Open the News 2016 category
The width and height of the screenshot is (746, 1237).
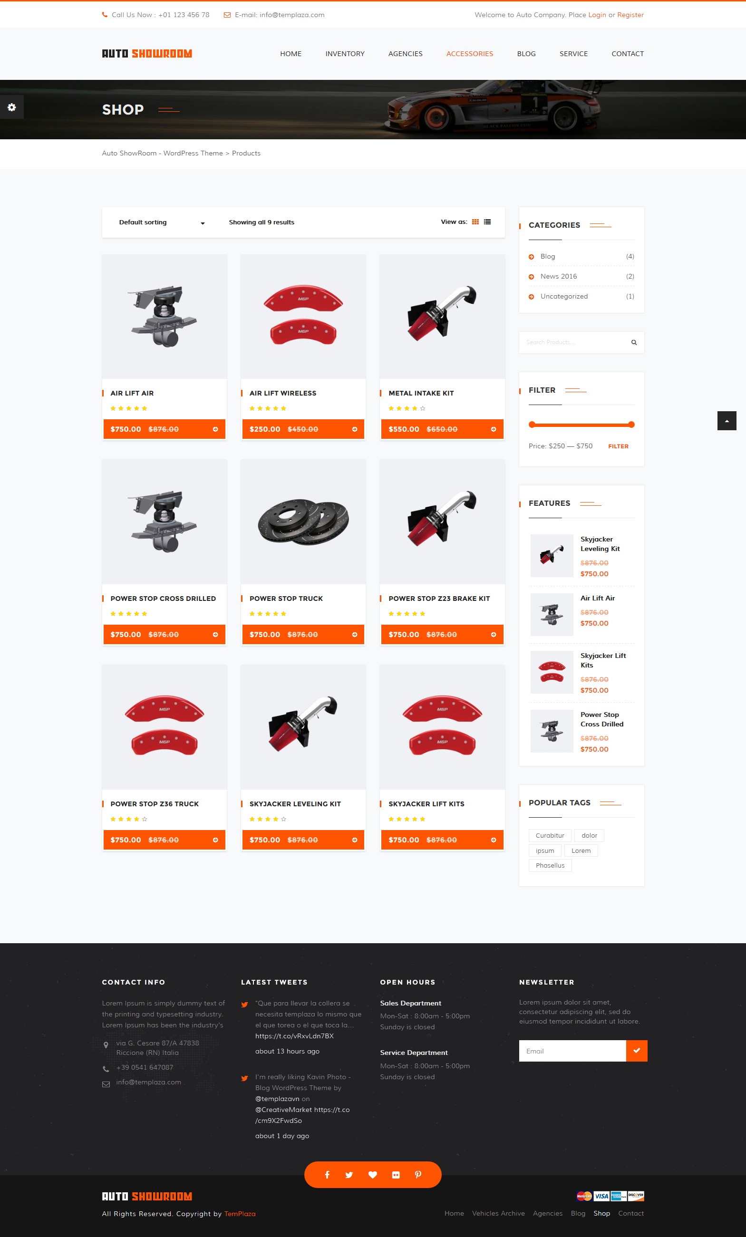click(558, 277)
